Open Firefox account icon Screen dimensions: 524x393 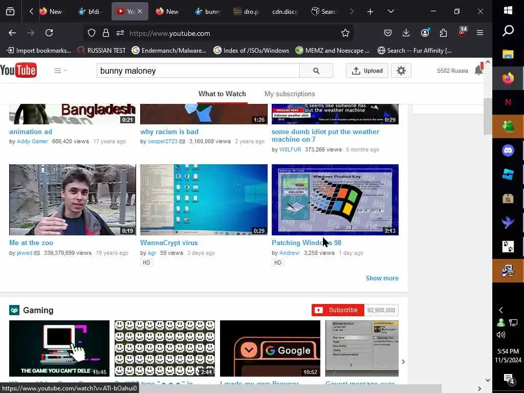[425, 33]
